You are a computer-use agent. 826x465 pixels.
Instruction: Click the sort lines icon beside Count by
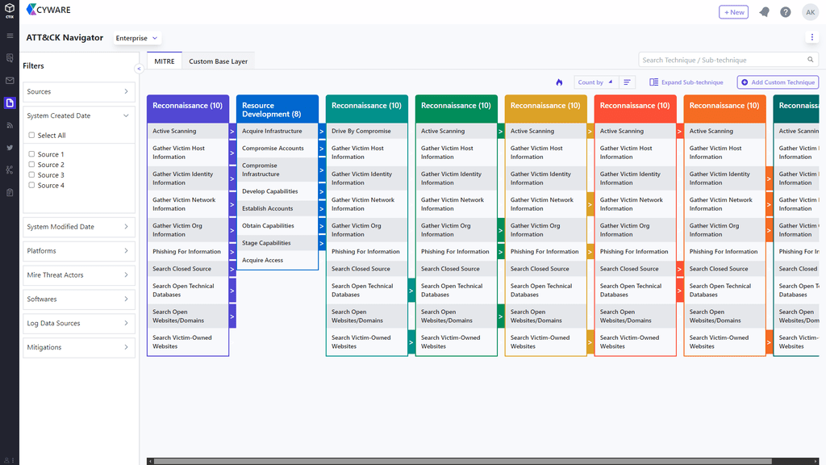627,82
